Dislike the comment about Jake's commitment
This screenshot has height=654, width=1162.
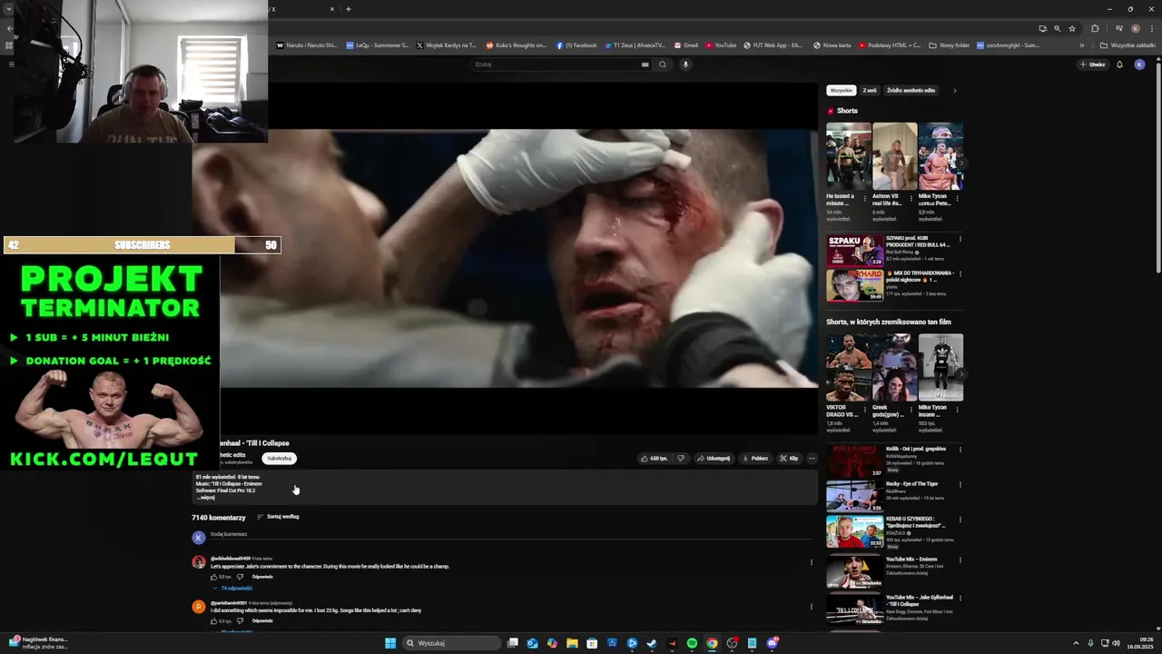[240, 577]
